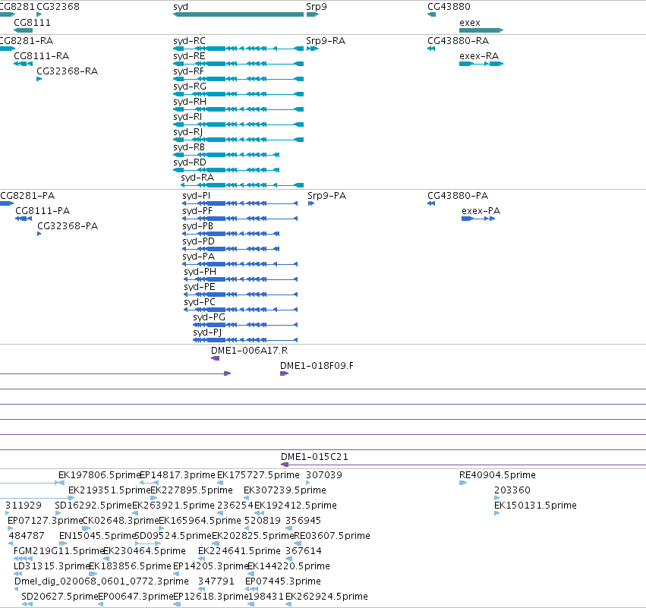Select transcript syd-RE
Image resolution: width=646 pixels, height=608 pixels.
tap(238, 64)
